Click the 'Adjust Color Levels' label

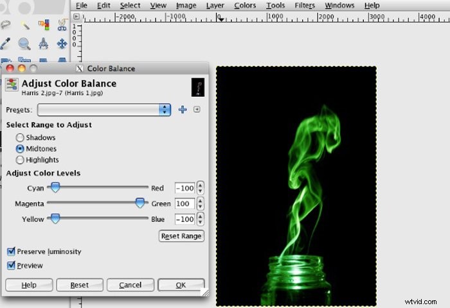tap(43, 173)
